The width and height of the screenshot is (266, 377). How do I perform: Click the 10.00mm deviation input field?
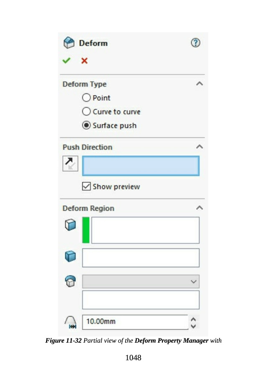point(135,322)
